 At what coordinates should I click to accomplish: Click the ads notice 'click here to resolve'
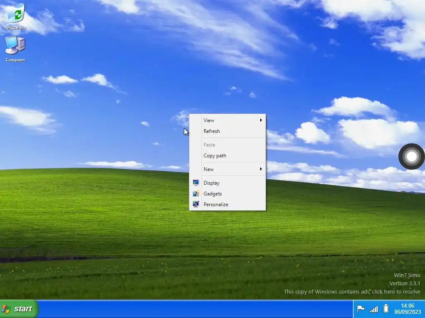(396, 292)
